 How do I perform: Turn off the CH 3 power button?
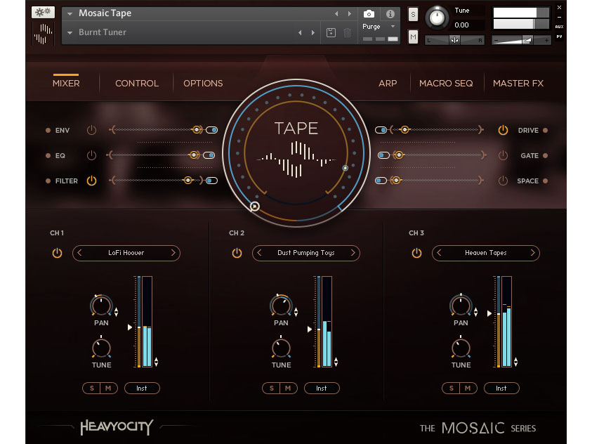[416, 253]
